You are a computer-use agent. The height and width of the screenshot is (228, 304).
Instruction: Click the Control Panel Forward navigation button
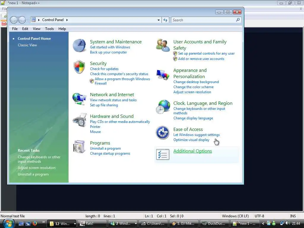pos(22,20)
